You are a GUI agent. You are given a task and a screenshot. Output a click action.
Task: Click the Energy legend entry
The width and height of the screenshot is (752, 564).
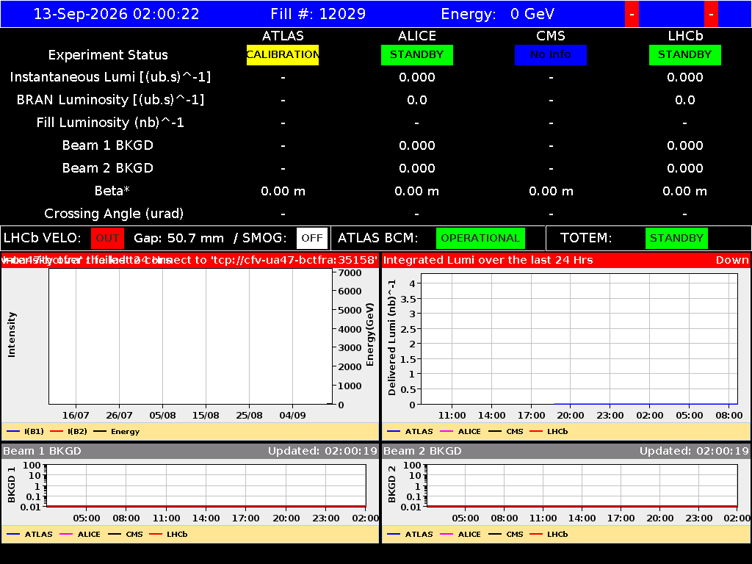click(x=116, y=432)
